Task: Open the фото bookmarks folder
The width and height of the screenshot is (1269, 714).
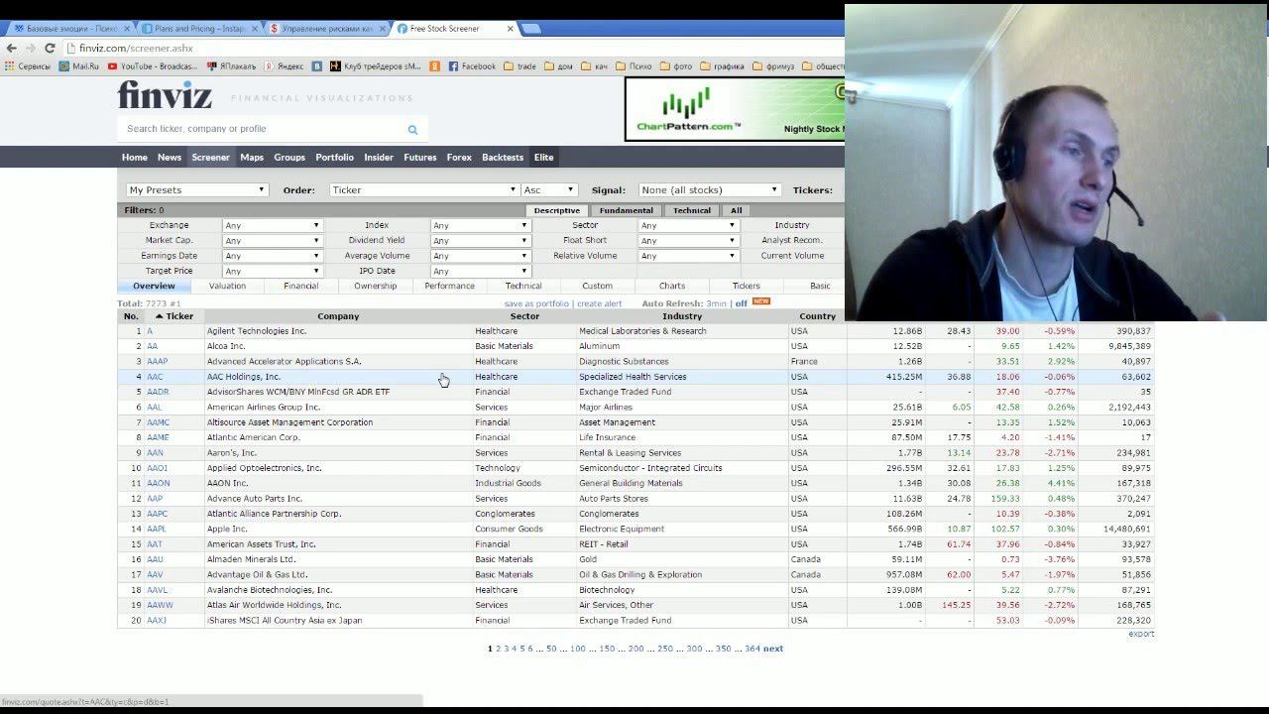Action: pyautogui.click(x=676, y=66)
